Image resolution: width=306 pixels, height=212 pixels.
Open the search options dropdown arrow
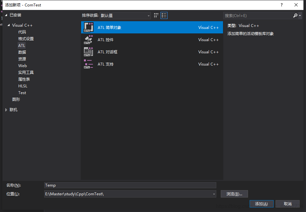pyautogui.click(x=300, y=15)
